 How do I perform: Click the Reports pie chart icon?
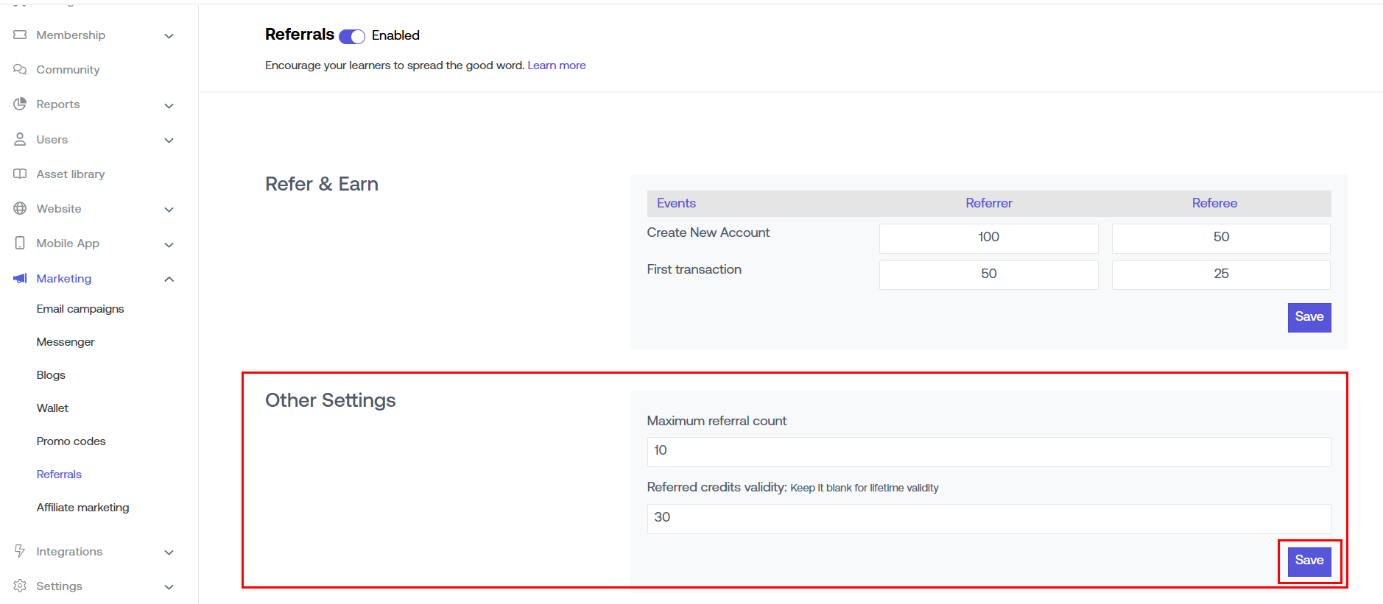(20, 104)
